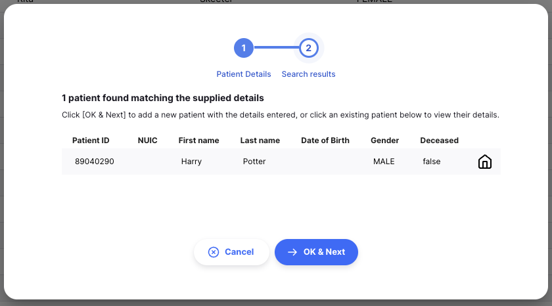Go to step 1 circle
552x306 pixels.
click(x=244, y=48)
